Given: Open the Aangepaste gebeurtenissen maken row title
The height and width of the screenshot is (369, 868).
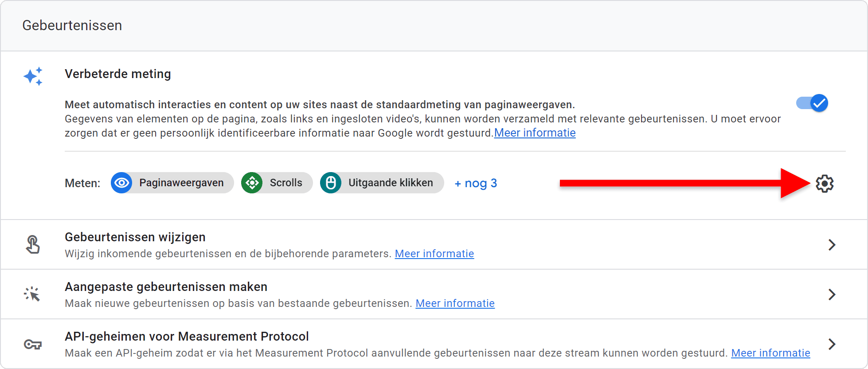Looking at the screenshot, I should pos(166,287).
